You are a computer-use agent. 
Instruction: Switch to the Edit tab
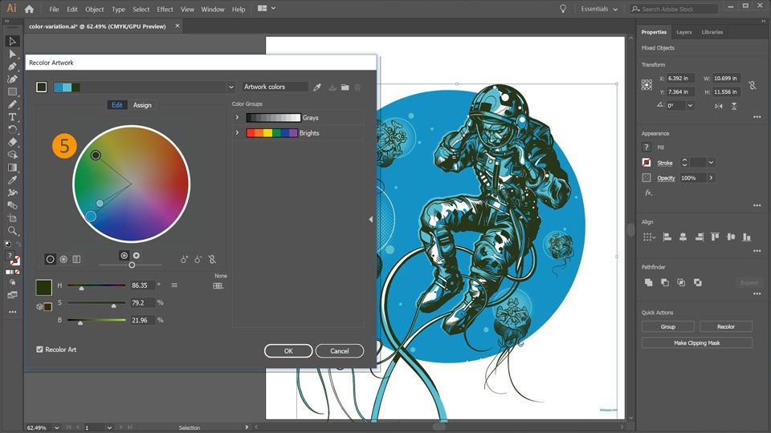pyautogui.click(x=117, y=105)
